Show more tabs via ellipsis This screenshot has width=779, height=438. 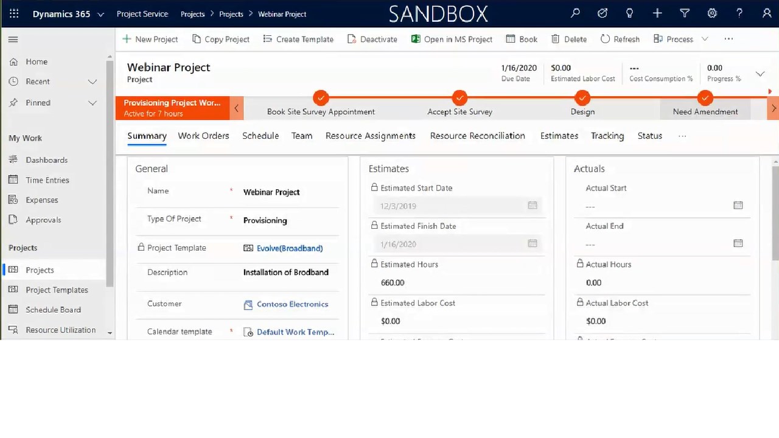[x=682, y=136]
